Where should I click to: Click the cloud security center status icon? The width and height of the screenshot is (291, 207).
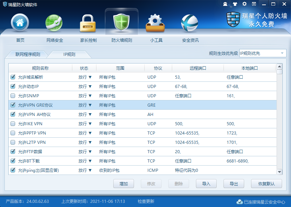[239, 201]
